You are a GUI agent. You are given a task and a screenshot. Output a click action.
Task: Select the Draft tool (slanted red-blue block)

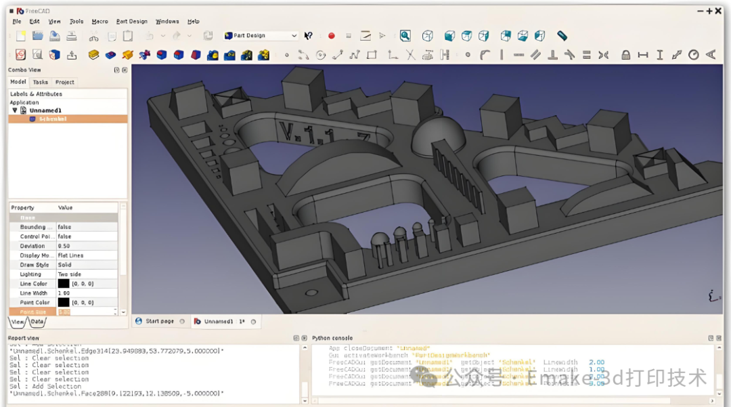[x=196, y=55]
